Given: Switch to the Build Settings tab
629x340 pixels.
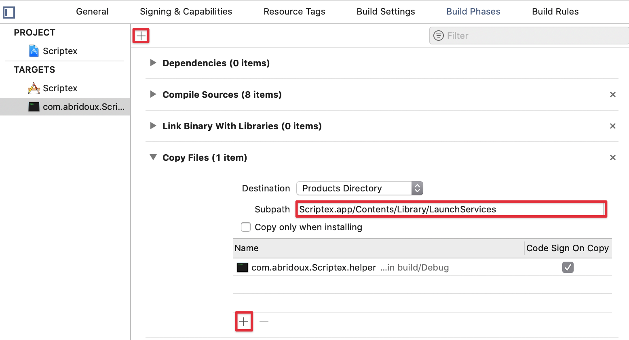Looking at the screenshot, I should (385, 12).
